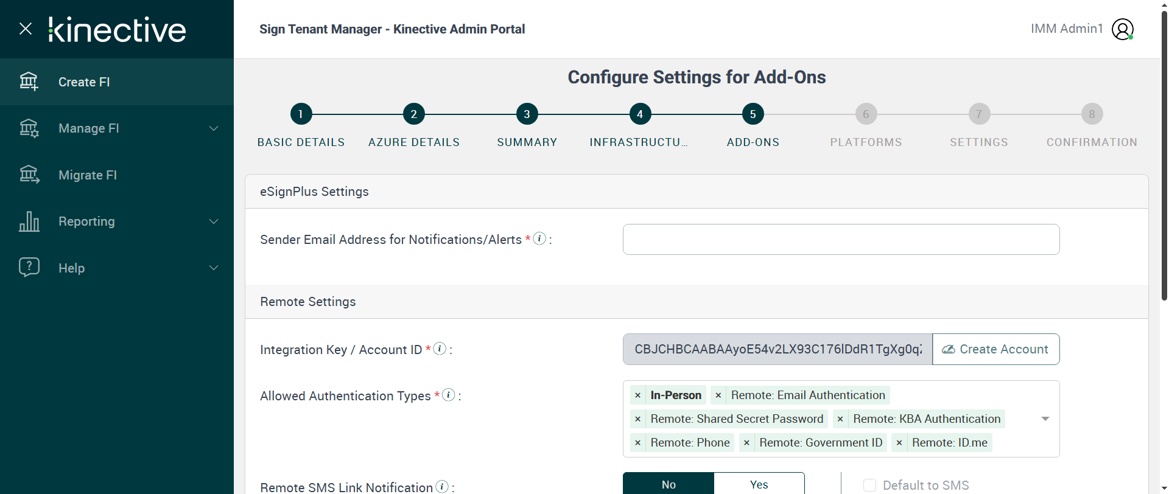Click the page vertical scrollbar
Viewport: 1169px width, 494px height.
1164,152
